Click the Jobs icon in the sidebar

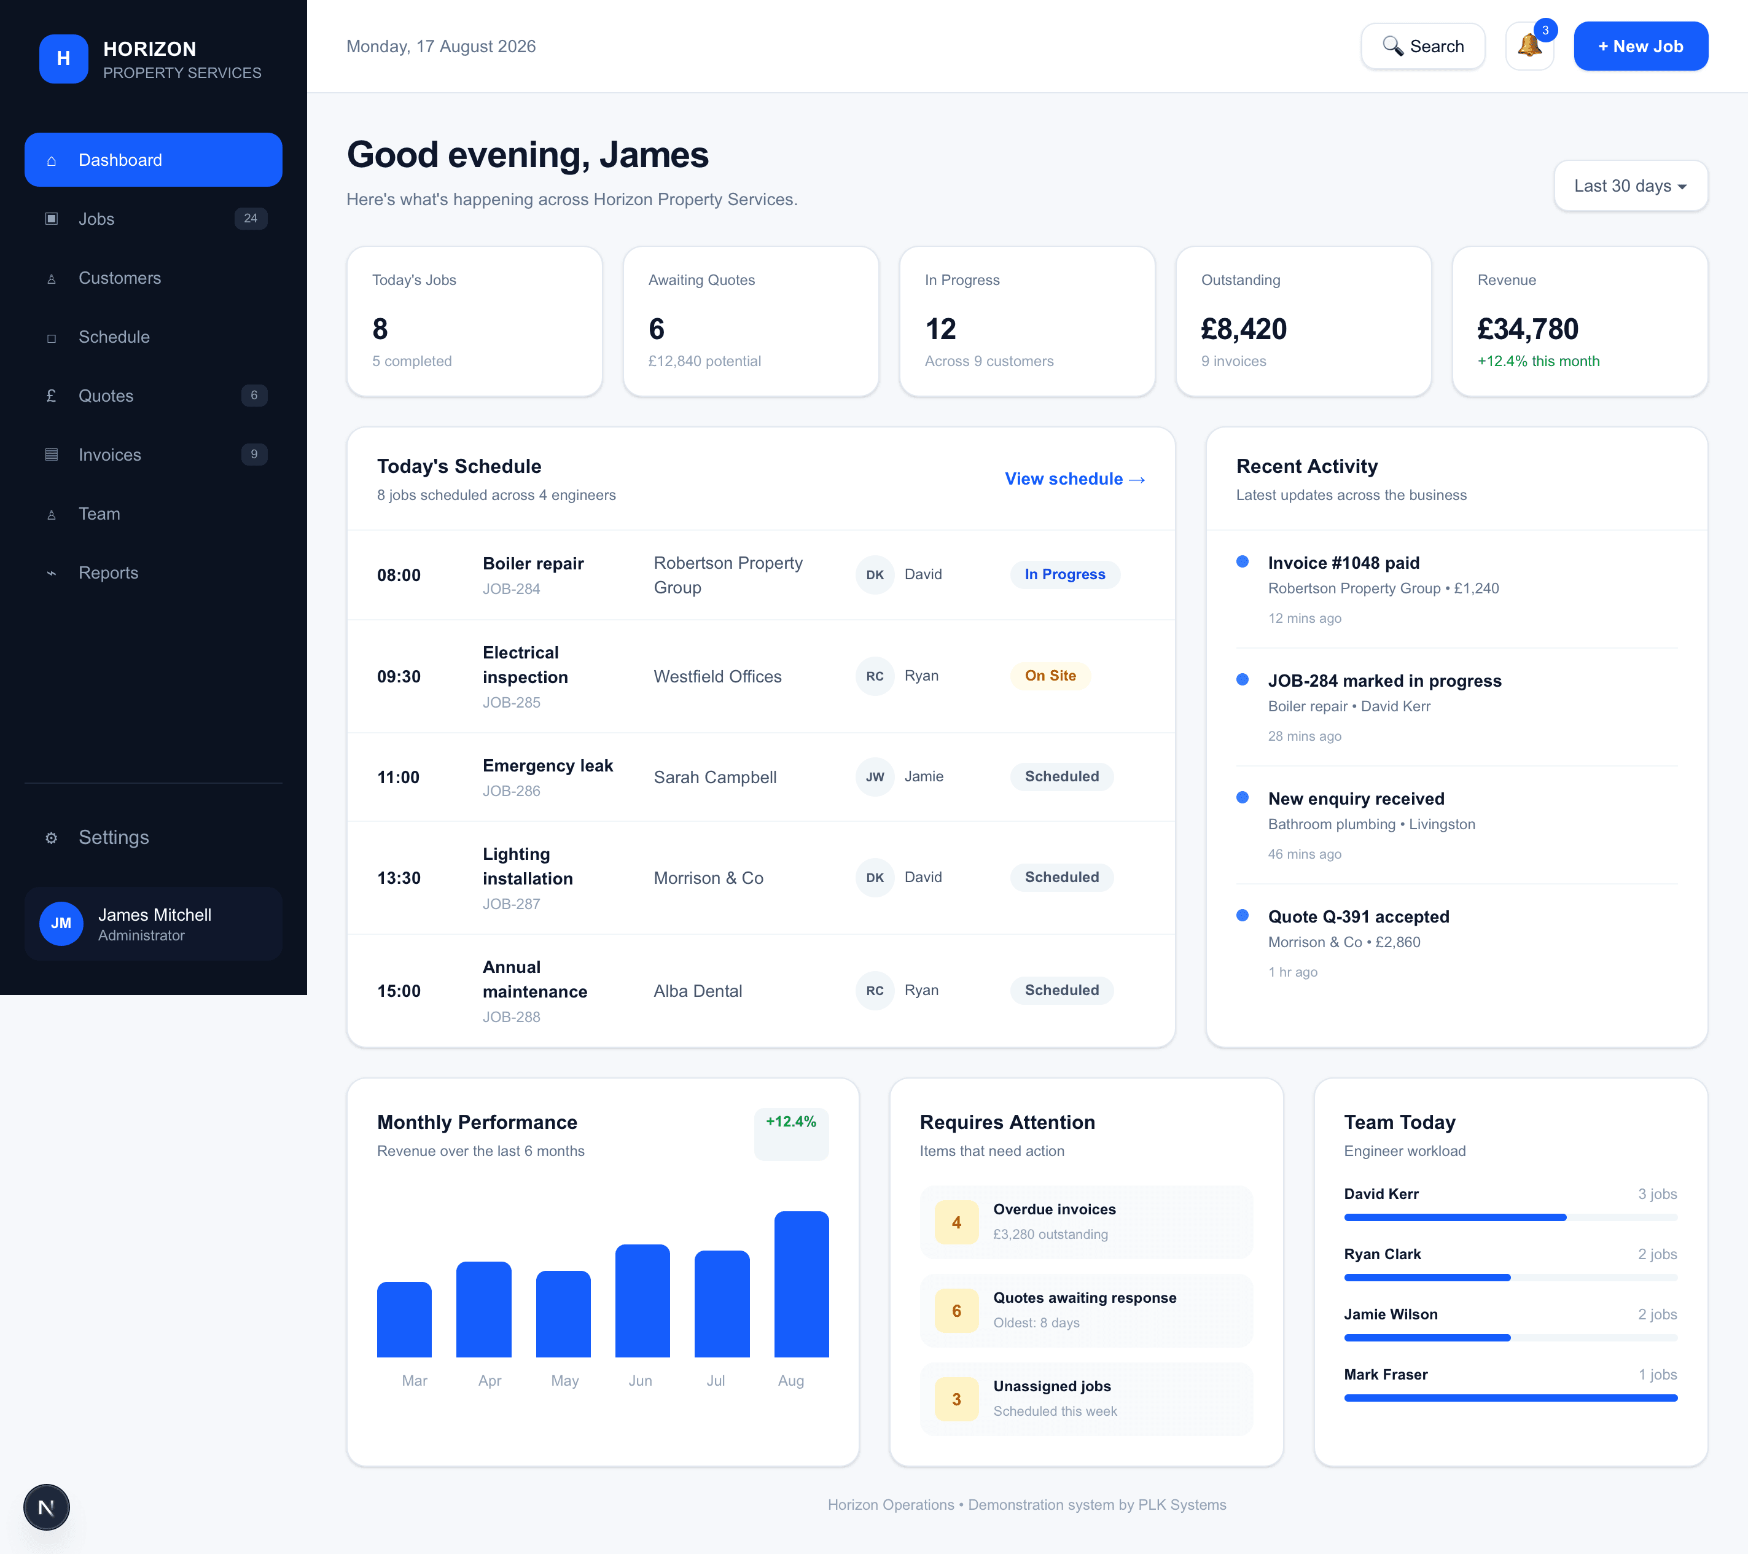52,219
